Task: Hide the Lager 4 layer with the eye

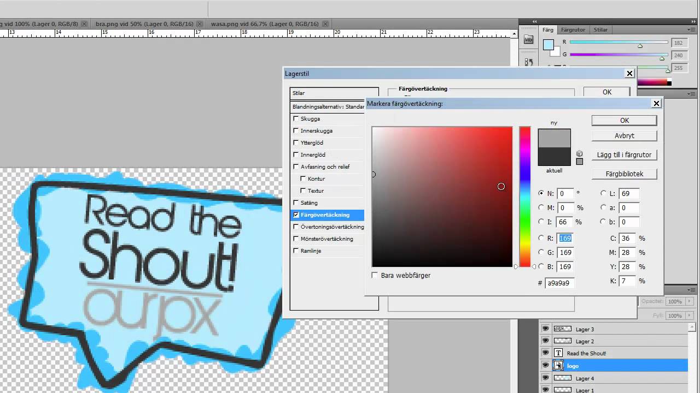Action: pos(545,378)
